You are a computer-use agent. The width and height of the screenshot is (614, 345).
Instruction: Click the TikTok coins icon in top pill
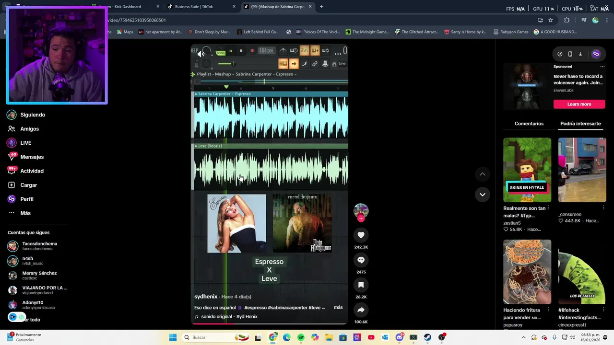coord(560,54)
